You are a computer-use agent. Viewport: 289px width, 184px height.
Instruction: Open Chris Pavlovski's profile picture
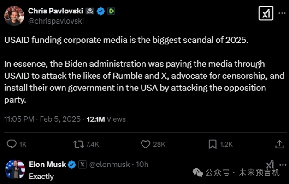tap(14, 16)
